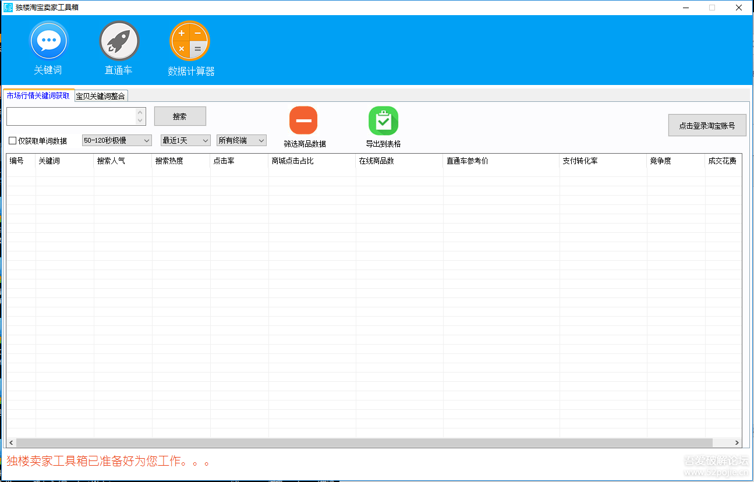Click the app icon in title bar
The width and height of the screenshot is (754, 482).
coord(8,8)
